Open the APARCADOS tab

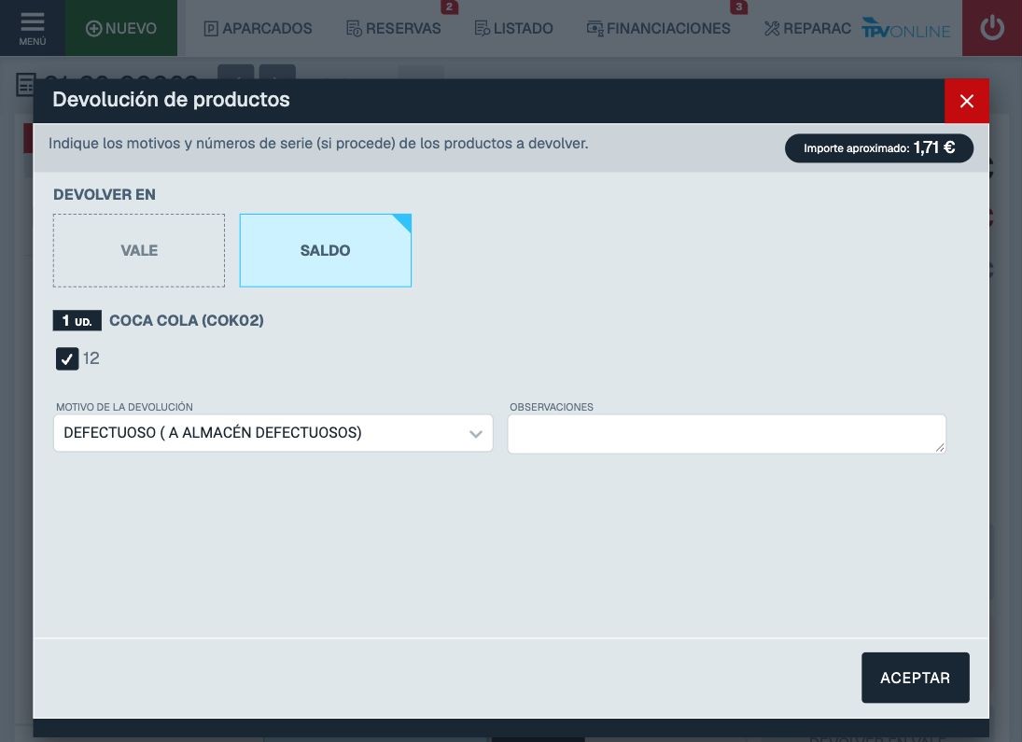coord(259,29)
